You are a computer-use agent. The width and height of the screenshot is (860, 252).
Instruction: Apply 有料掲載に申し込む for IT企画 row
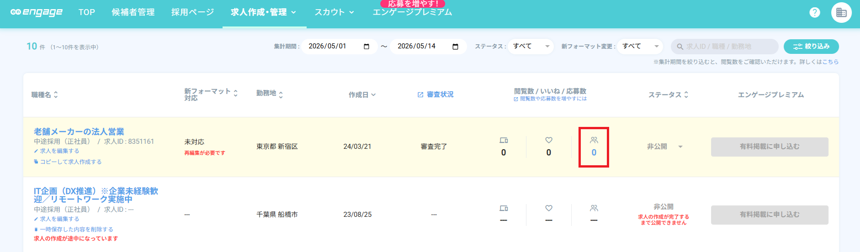(x=770, y=215)
